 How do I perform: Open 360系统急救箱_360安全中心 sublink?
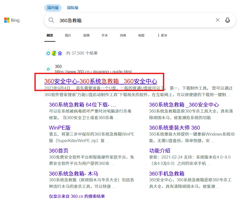[184, 105]
